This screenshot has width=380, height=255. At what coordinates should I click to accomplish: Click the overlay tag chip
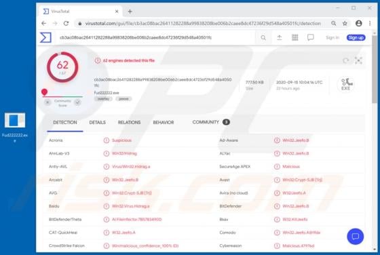tap(103, 99)
